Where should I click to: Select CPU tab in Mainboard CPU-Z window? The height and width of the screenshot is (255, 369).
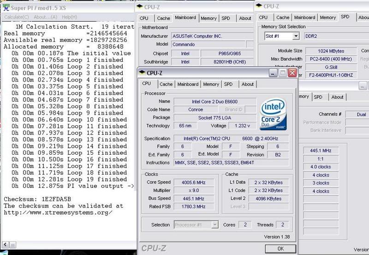pyautogui.click(x=144, y=18)
